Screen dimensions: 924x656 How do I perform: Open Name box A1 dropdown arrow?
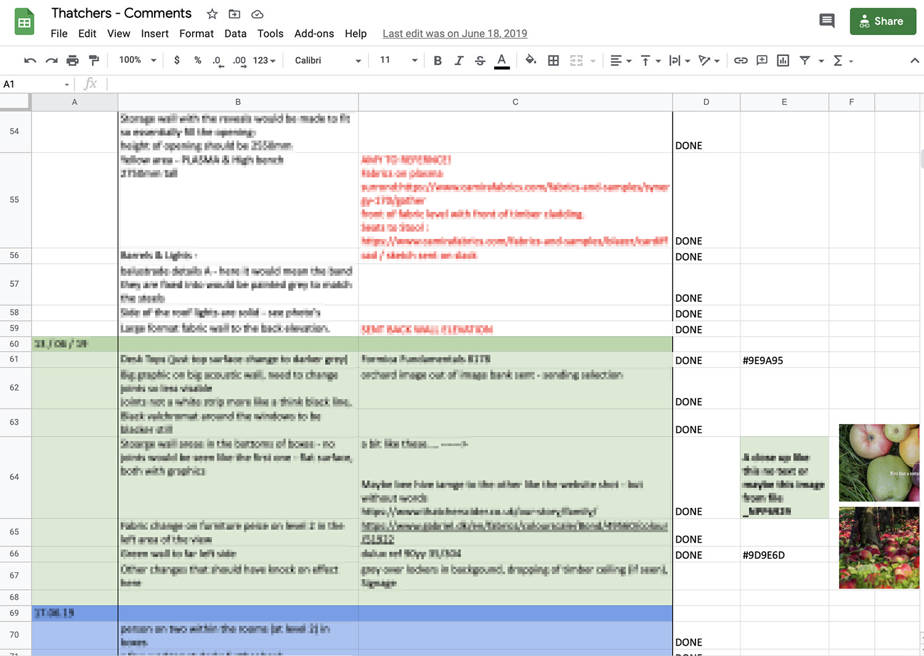coord(67,84)
